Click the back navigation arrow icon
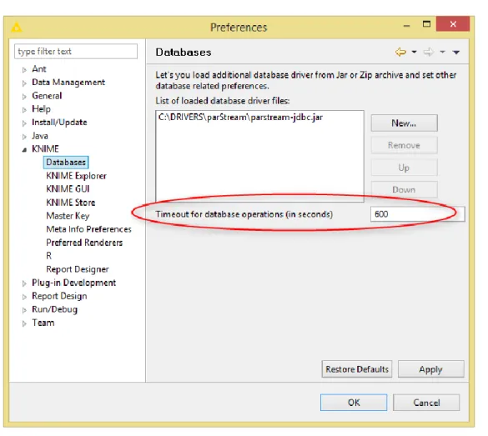Viewport: 488px width, 436px height. pos(400,52)
